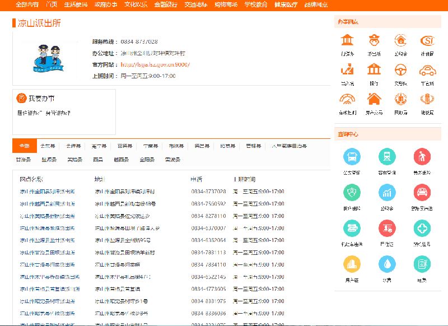Select the 木里藏族自治县 tab

(x=289, y=146)
